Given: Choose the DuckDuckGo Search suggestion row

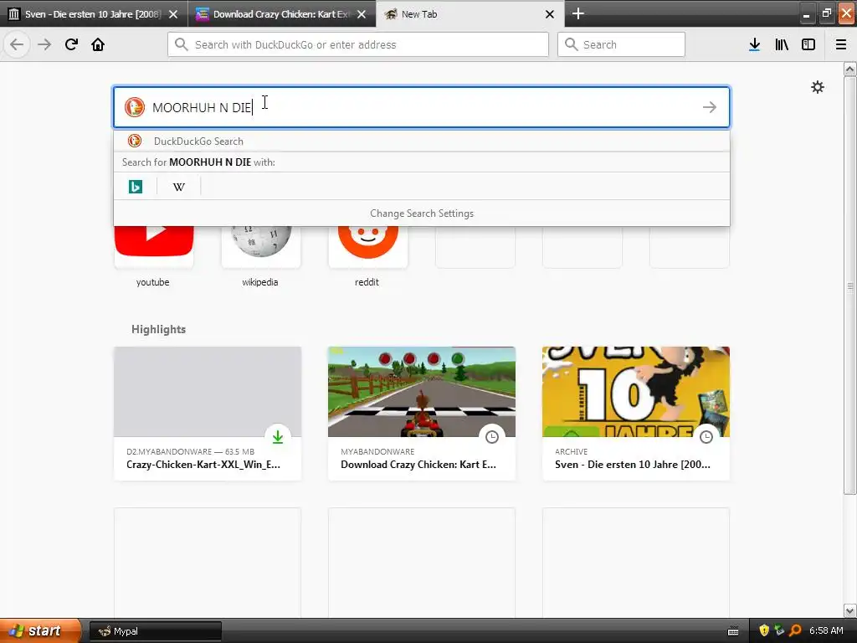Looking at the screenshot, I should coord(422,141).
